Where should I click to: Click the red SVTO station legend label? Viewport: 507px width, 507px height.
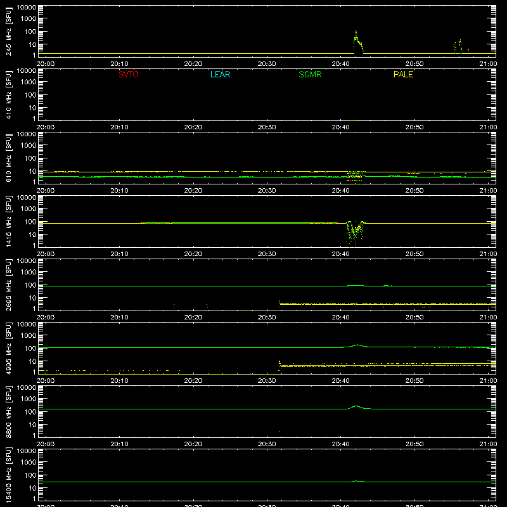coord(129,74)
